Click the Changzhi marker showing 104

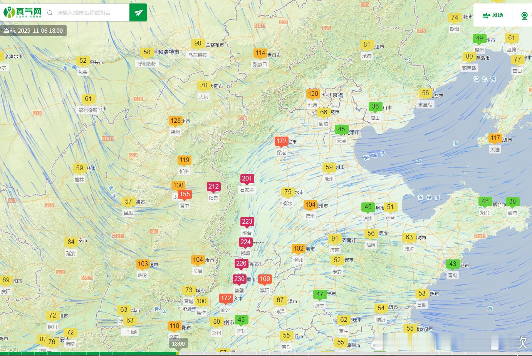(x=198, y=260)
